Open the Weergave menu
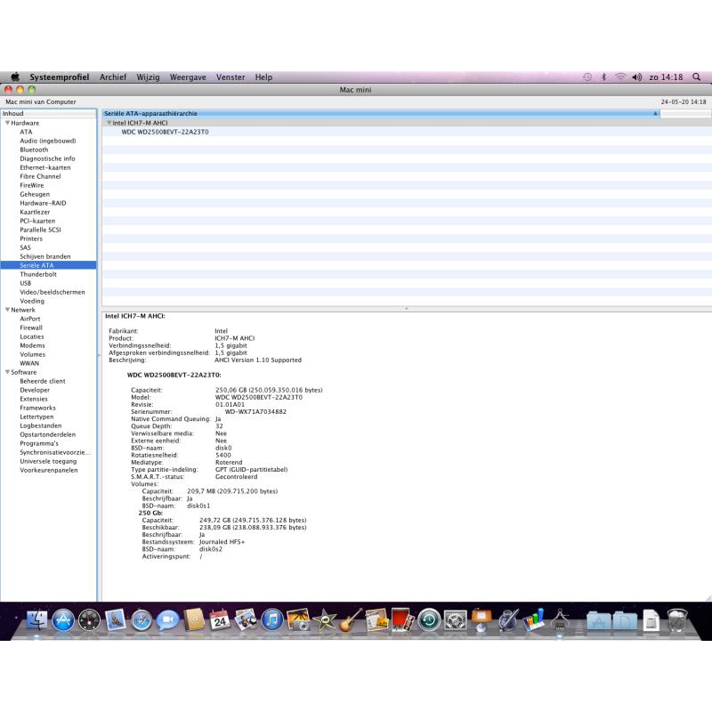Viewport: 712px width, 712px height. click(188, 77)
